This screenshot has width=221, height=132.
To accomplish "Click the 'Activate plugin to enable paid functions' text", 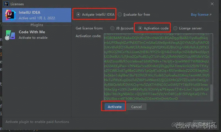I will pyautogui.click(x=37, y=122).
